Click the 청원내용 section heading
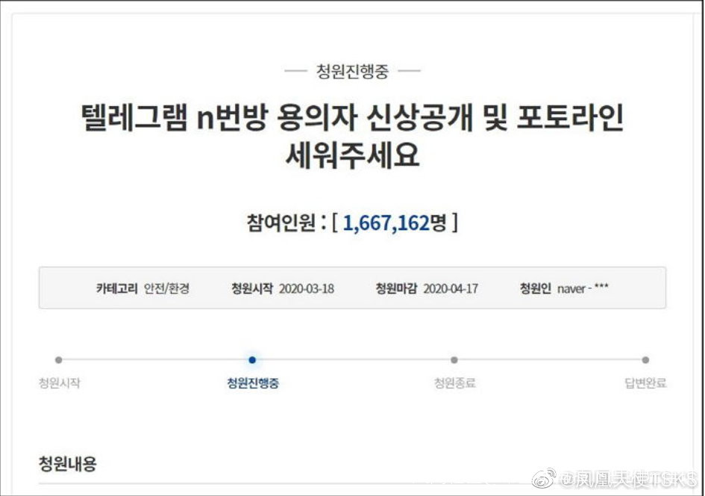This screenshot has width=705, height=496. point(67,464)
